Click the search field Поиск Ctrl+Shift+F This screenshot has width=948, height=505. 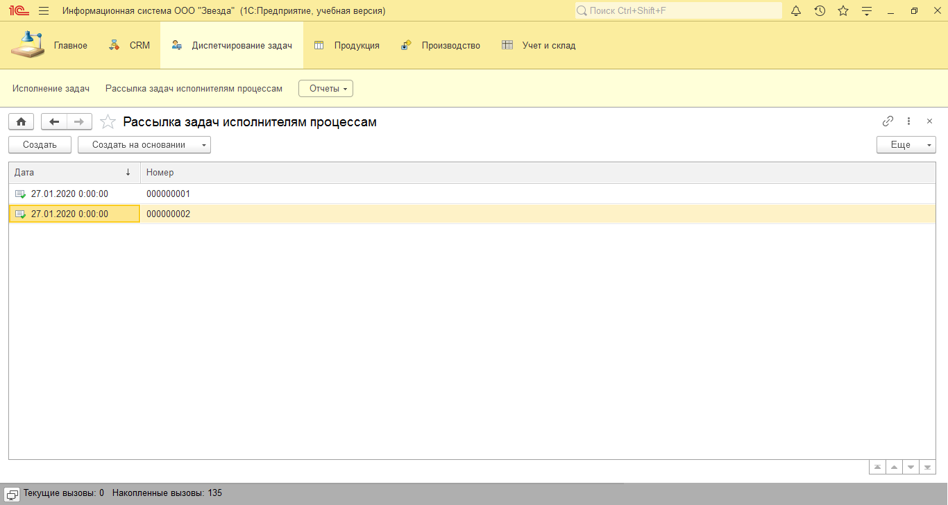point(680,11)
